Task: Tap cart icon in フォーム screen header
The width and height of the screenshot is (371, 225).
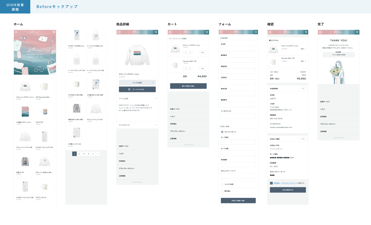Action: (x=256, y=32)
